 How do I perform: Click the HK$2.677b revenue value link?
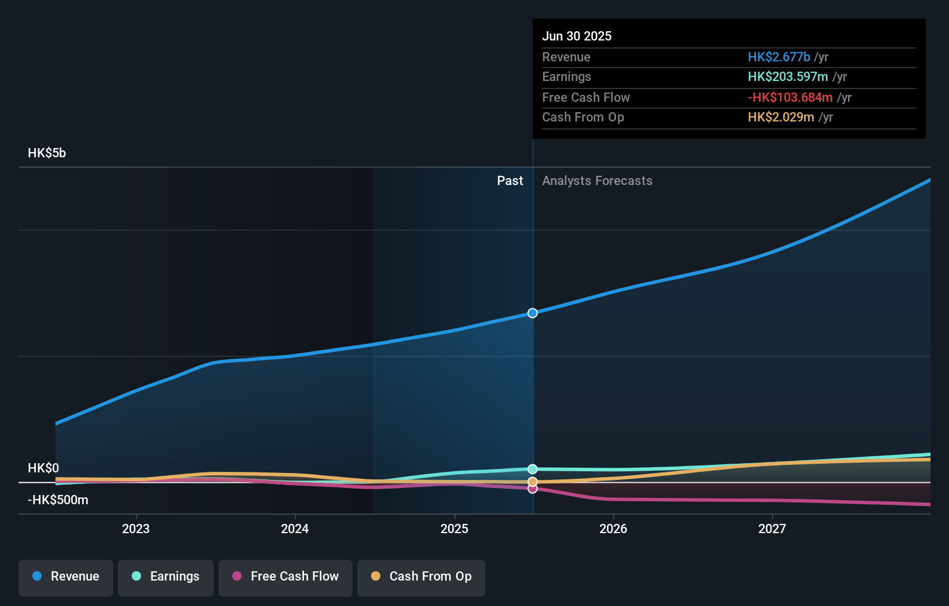(x=779, y=57)
